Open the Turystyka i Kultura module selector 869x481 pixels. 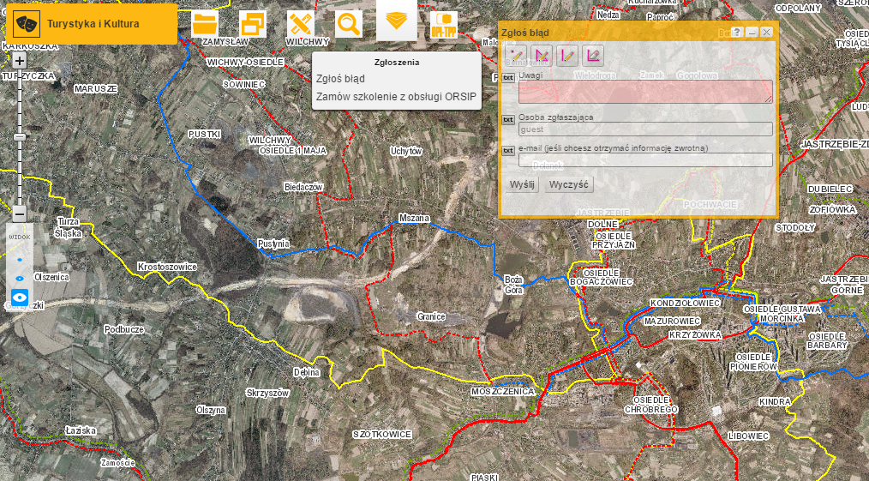point(92,24)
